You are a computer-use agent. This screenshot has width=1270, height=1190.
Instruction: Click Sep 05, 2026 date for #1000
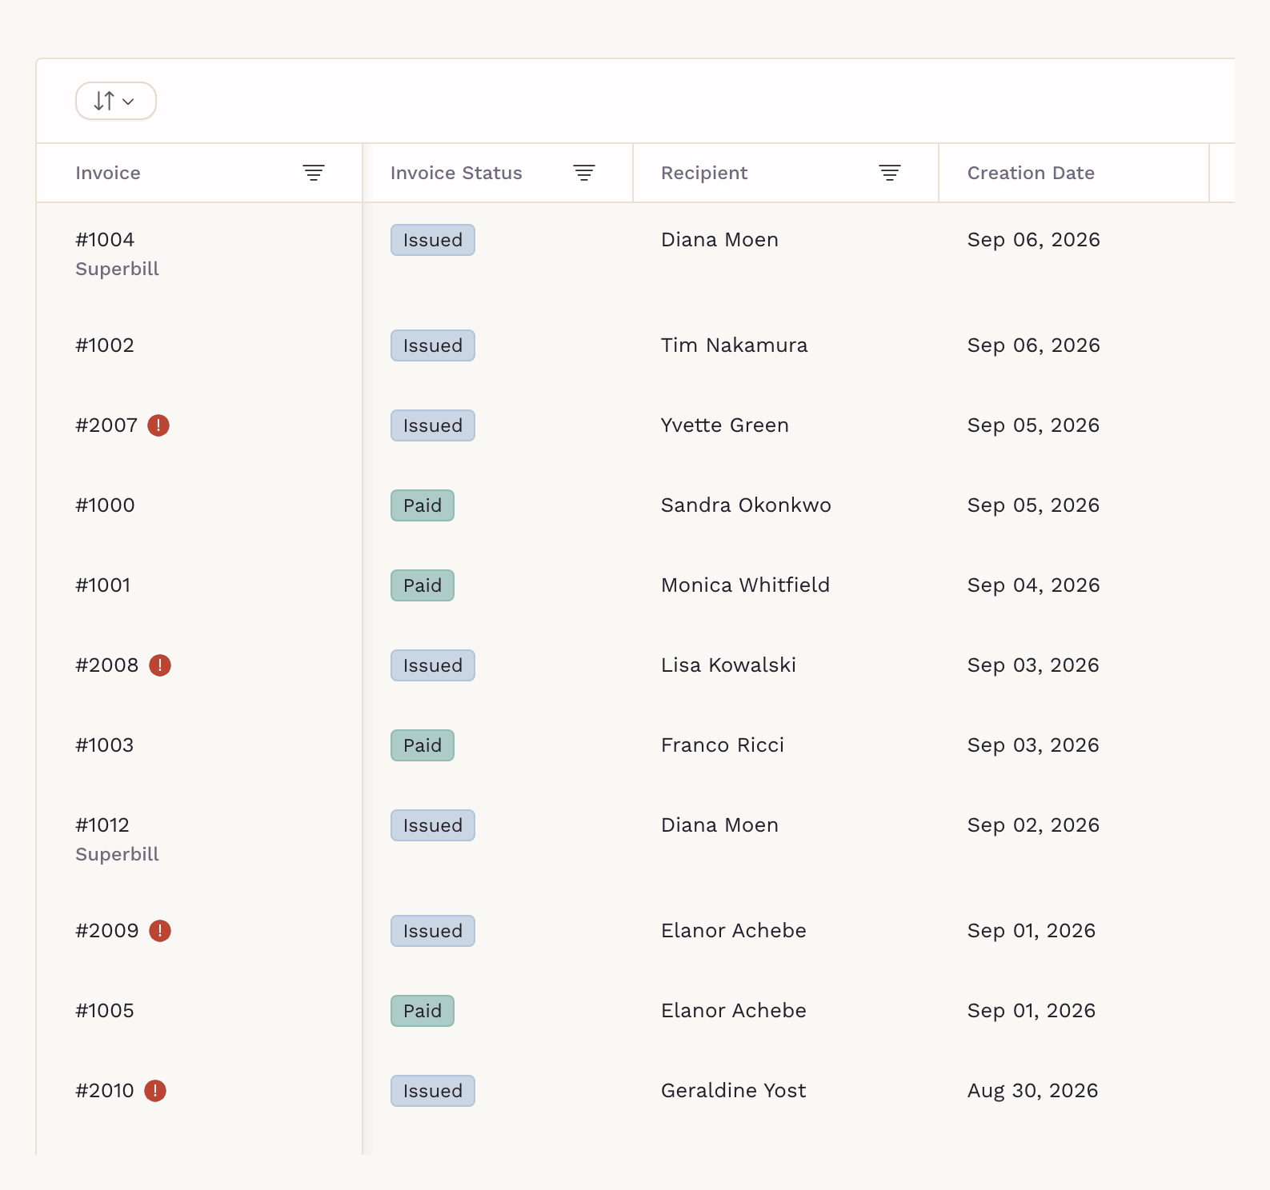(x=1033, y=505)
